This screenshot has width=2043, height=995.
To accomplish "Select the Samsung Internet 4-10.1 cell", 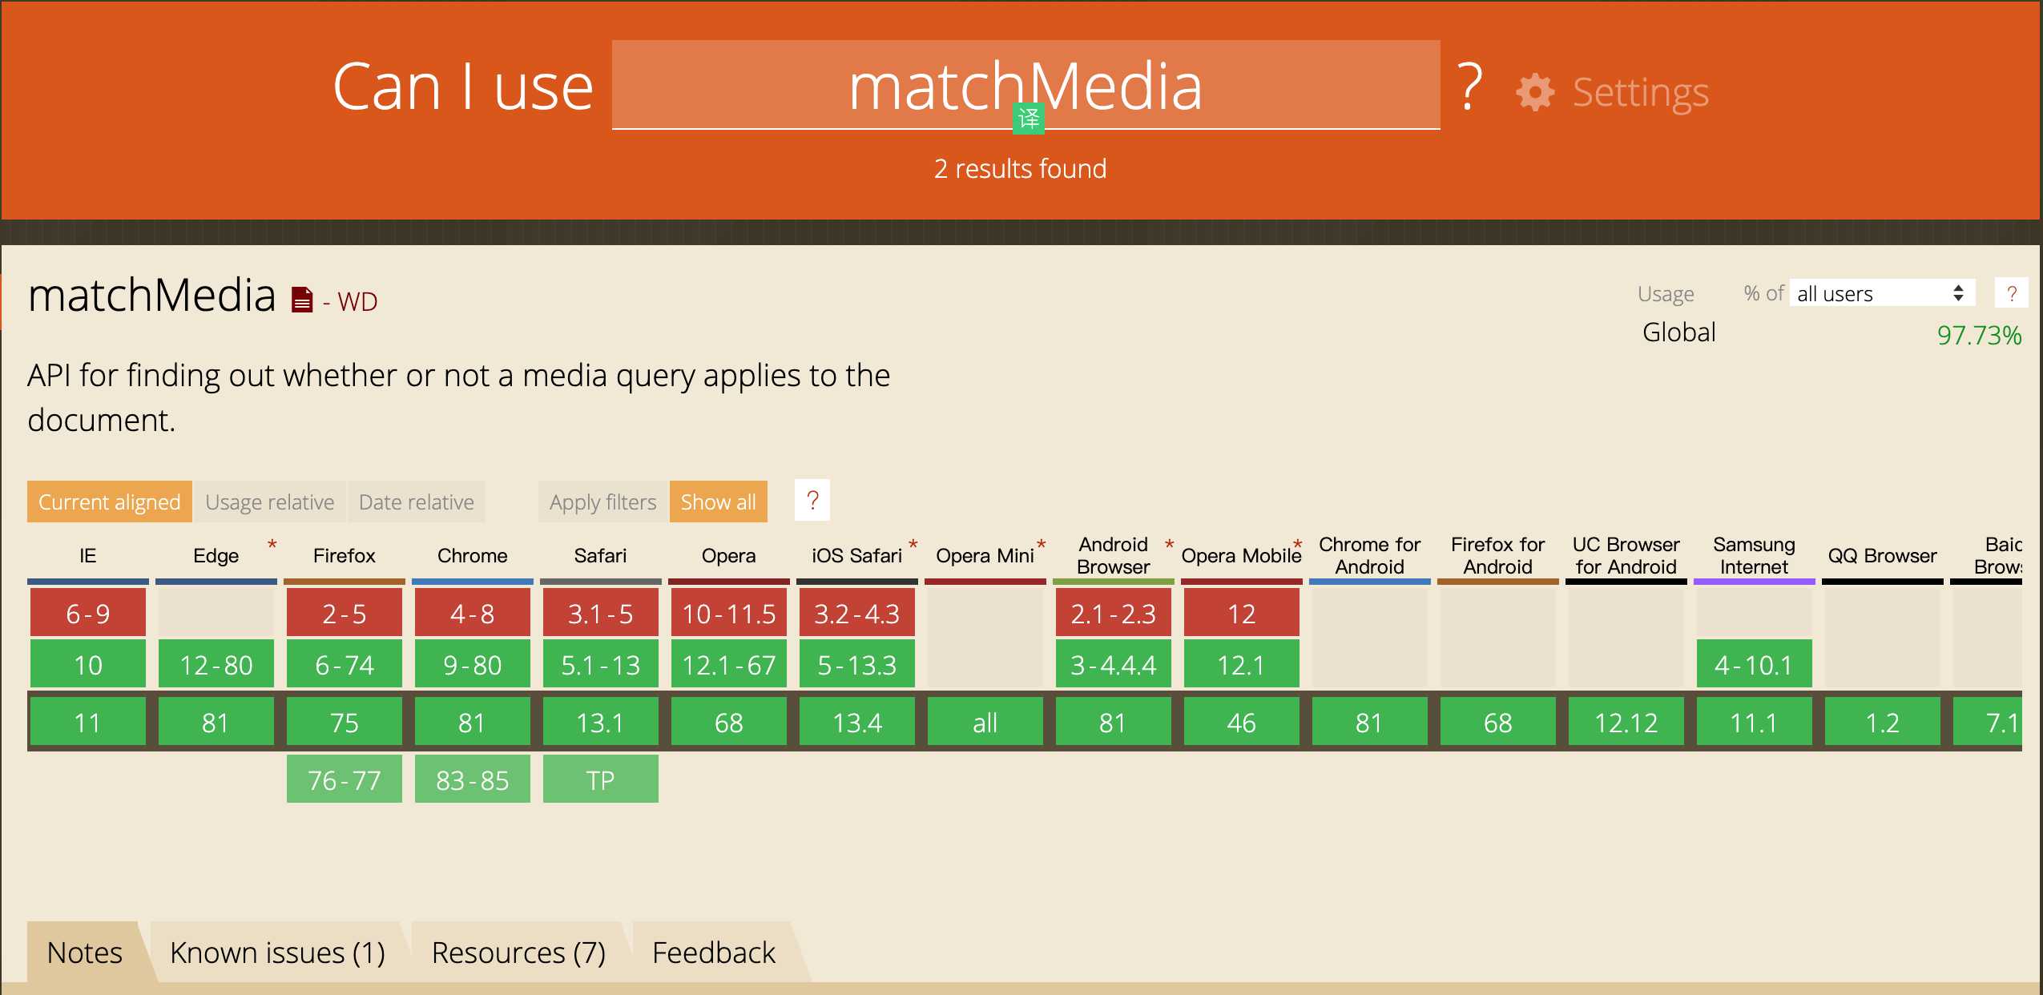I will tap(1755, 664).
